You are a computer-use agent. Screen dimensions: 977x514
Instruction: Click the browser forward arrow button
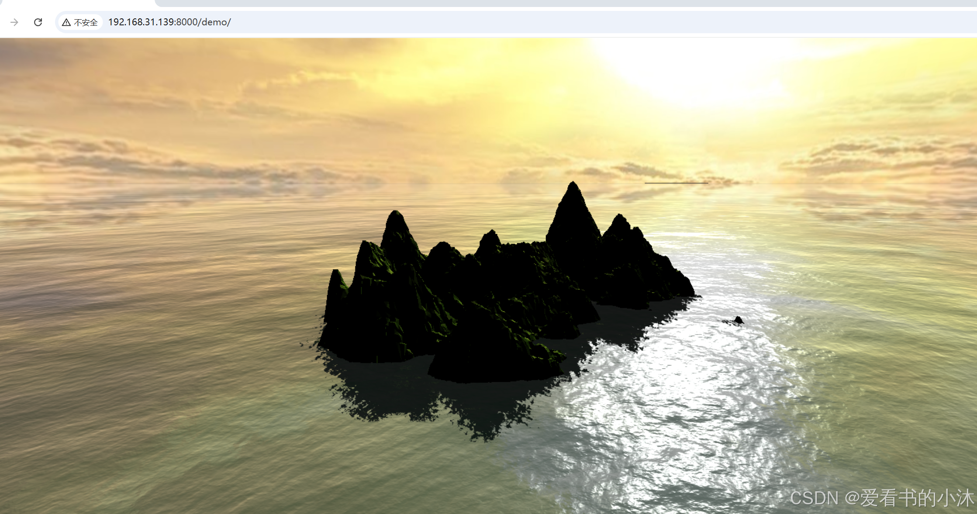coord(14,22)
